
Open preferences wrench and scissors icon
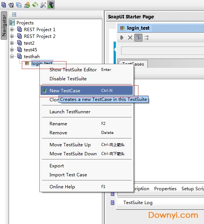pos(43,5)
